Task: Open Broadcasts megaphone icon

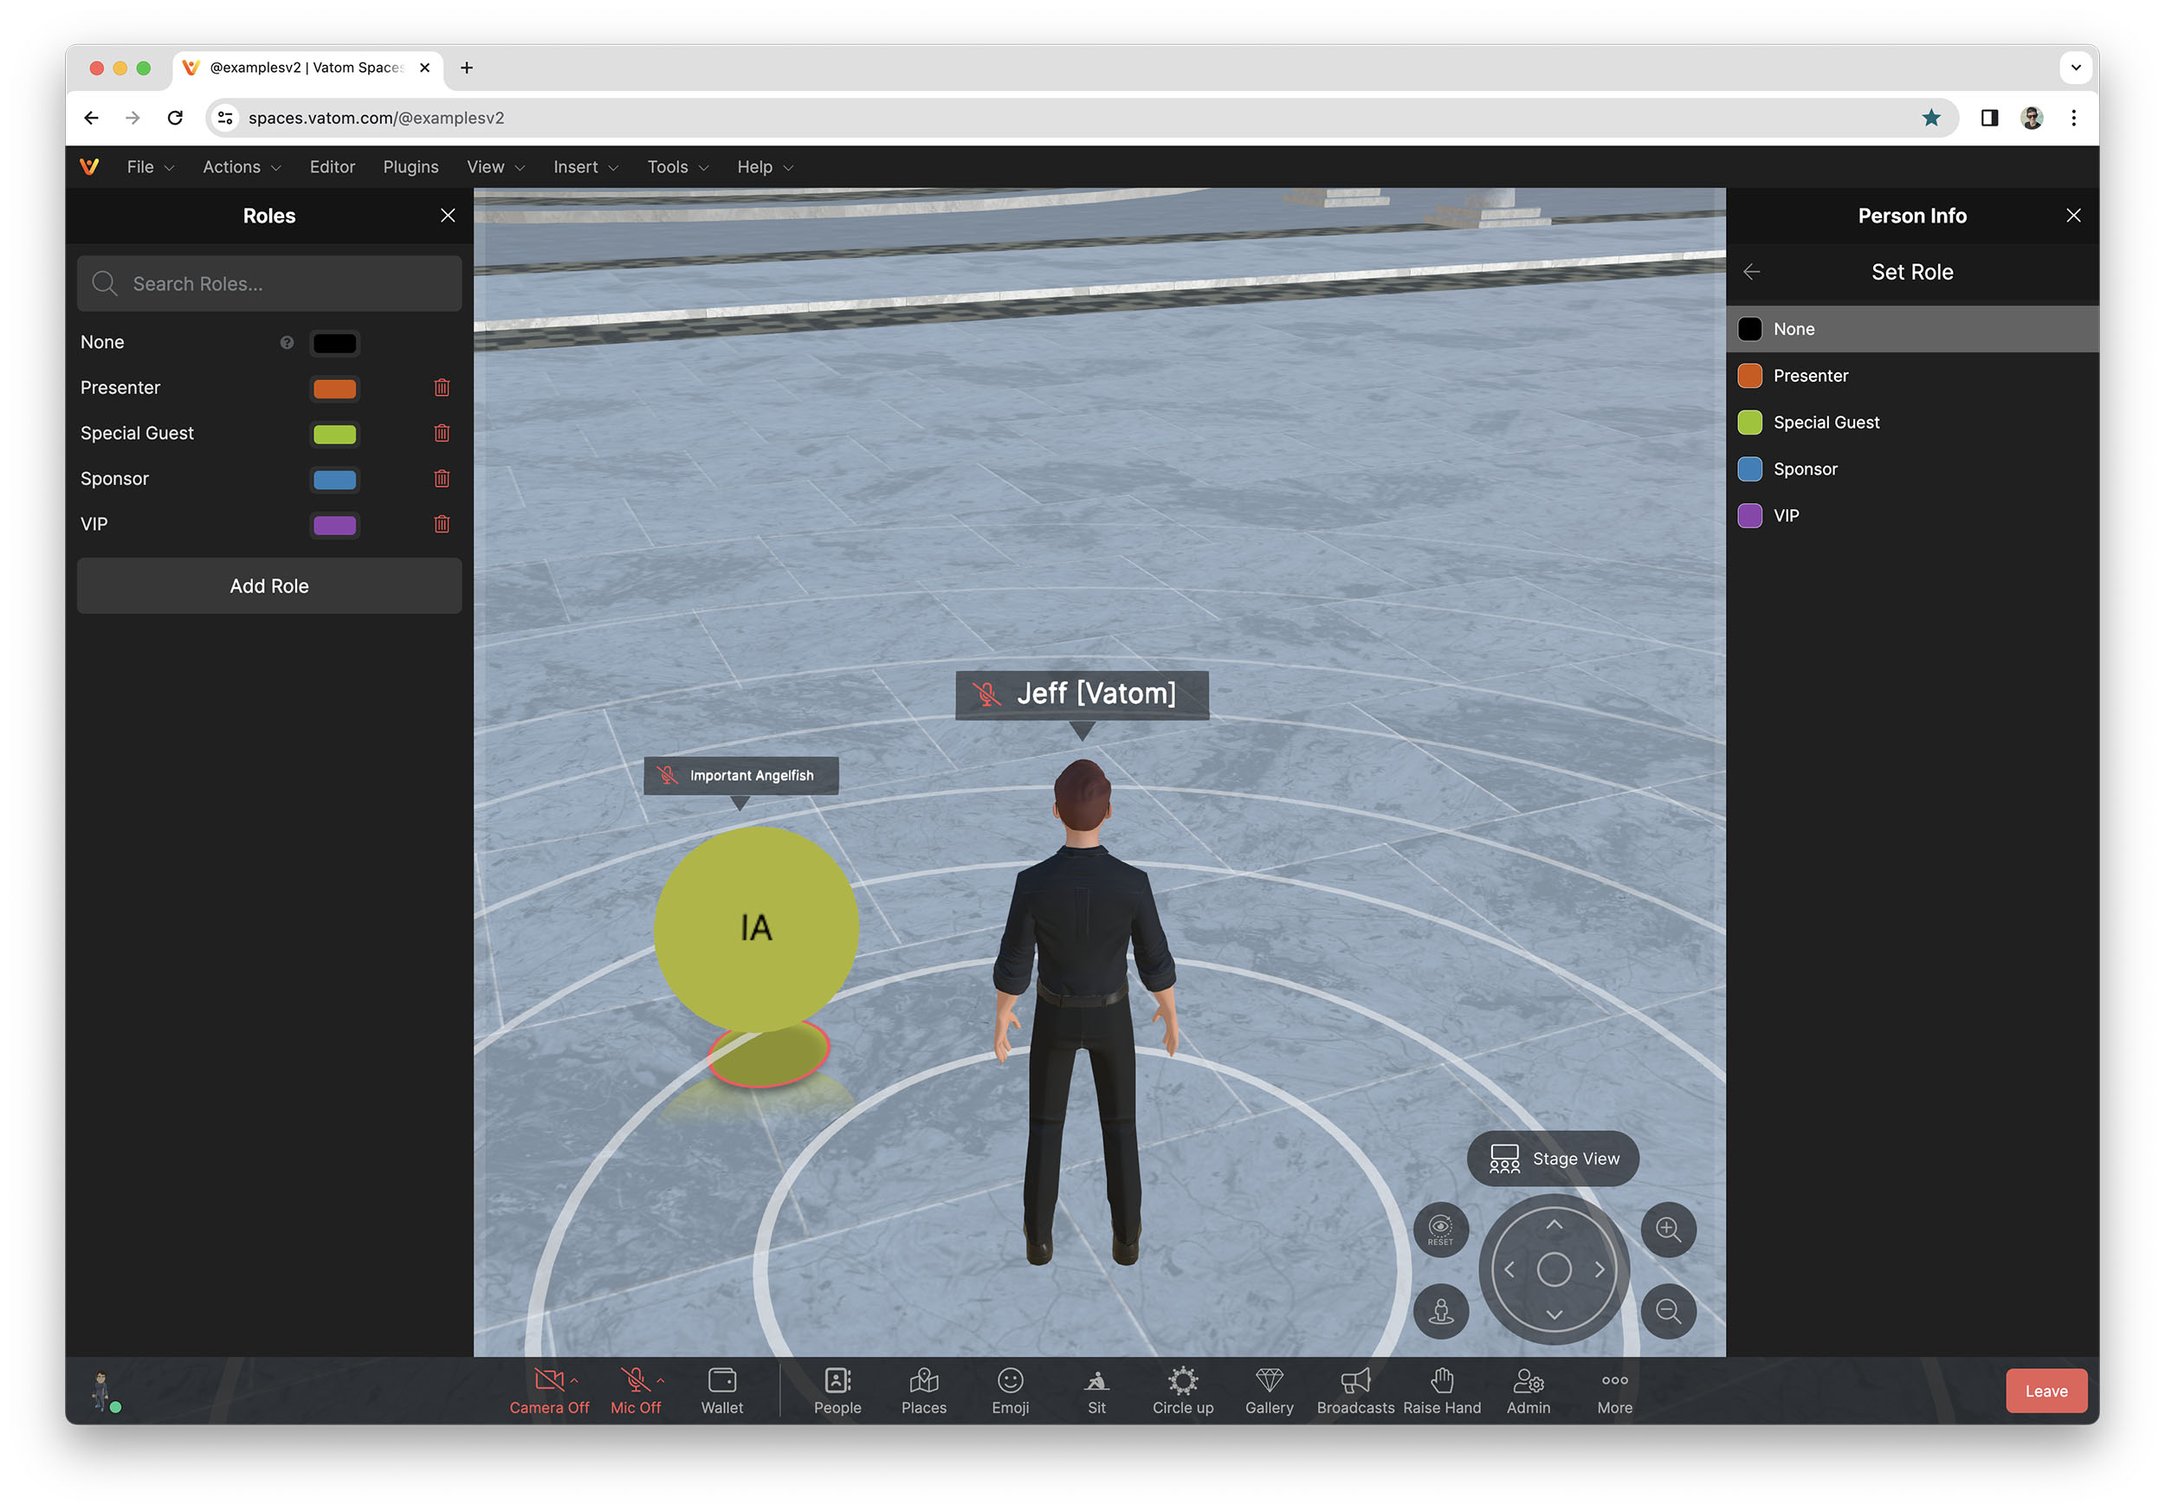Action: coord(1355,1391)
